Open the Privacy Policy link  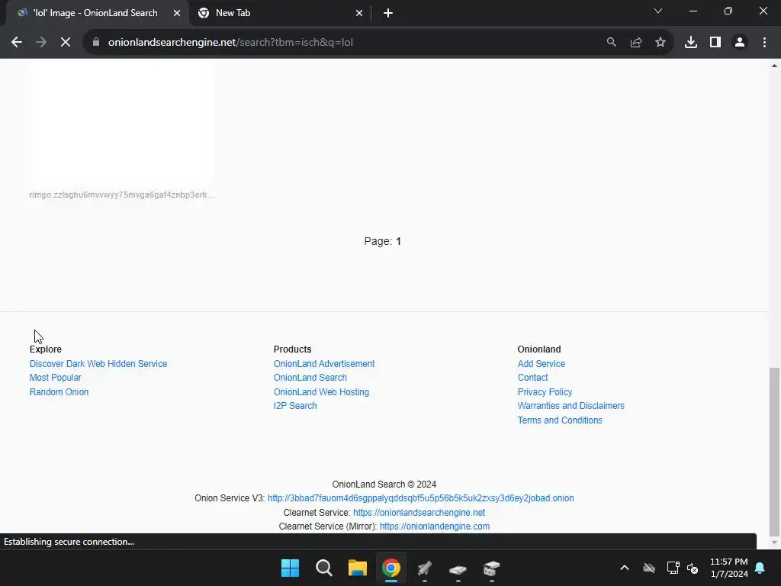point(545,392)
